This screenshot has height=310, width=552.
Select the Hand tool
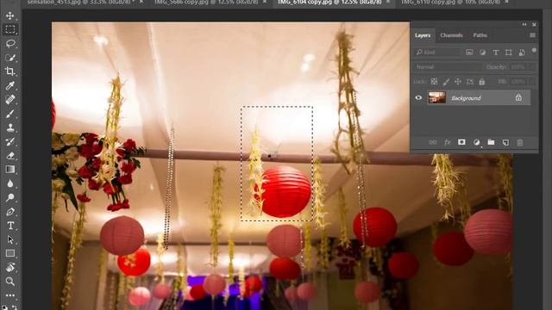(9, 268)
